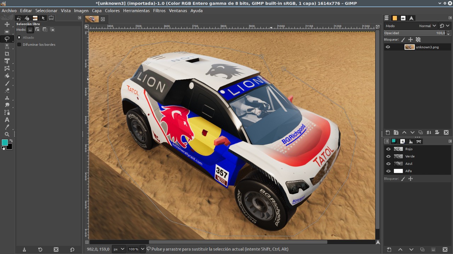The height and width of the screenshot is (254, 453).
Task: Click the new layer icon in Layers panel
Action: [x=388, y=133]
